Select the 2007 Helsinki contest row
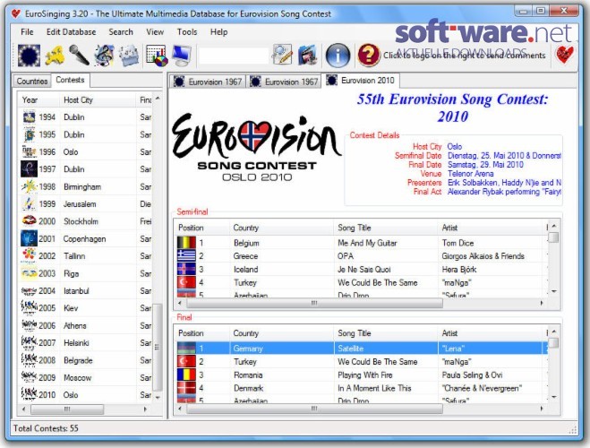This screenshot has height=448, width=590. pos(86,342)
